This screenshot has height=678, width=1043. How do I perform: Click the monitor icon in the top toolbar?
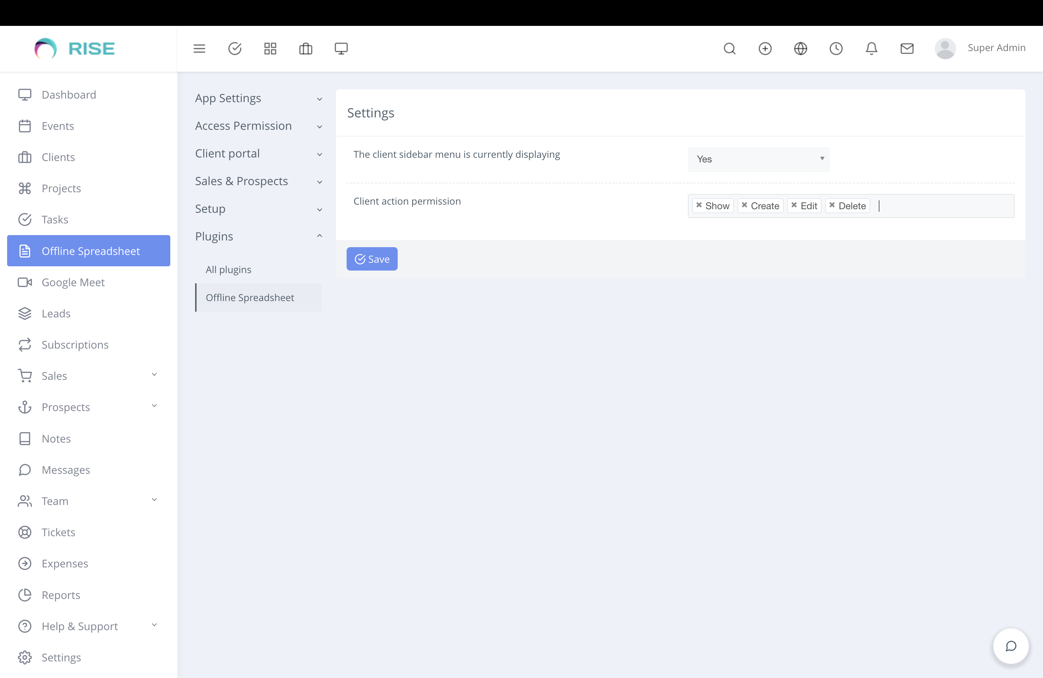point(341,48)
